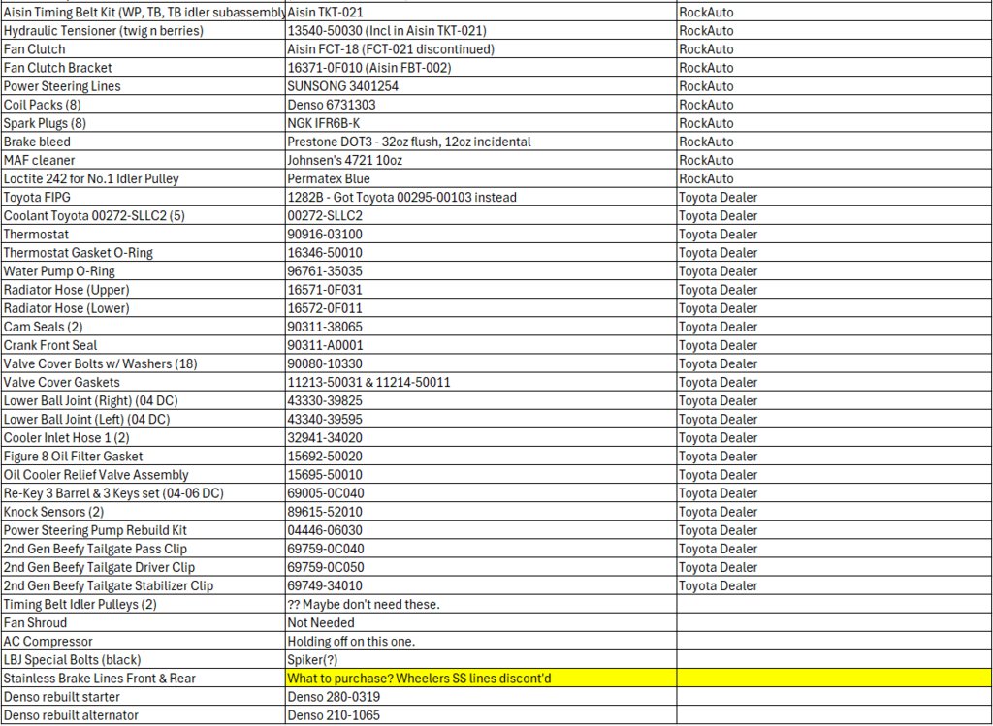
Task: Select the '90311-A0001' crank seal cell
Action: click(481, 344)
